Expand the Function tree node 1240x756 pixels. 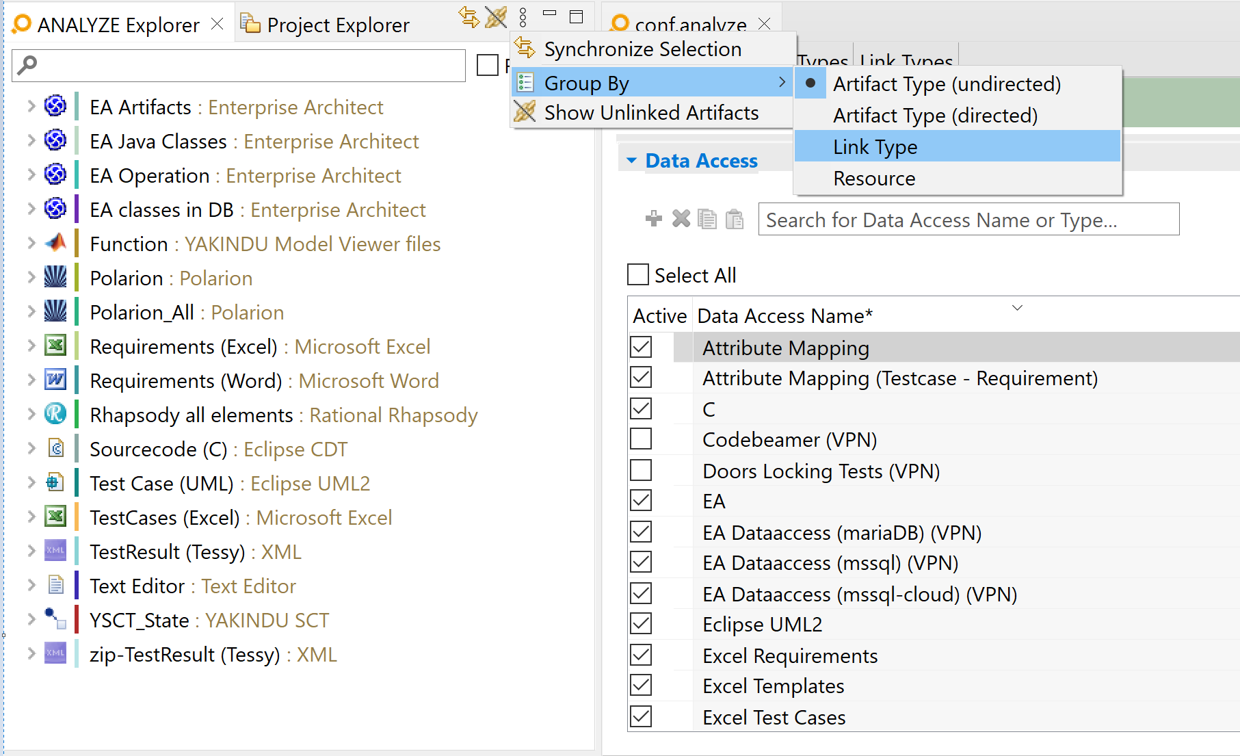pyautogui.click(x=31, y=243)
